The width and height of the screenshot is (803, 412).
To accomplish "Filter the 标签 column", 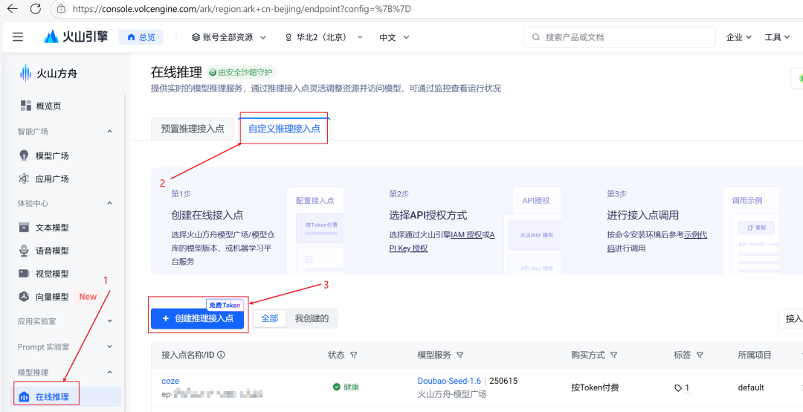I will 700,355.
